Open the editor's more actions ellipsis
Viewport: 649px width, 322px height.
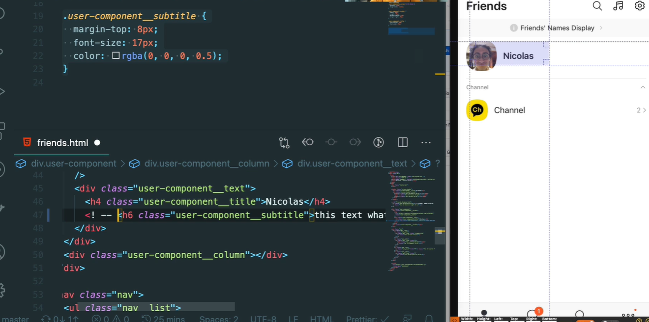(426, 143)
